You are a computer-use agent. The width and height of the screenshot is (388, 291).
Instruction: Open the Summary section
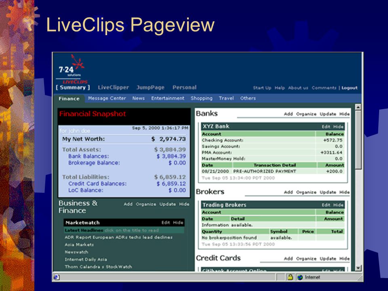coord(73,87)
